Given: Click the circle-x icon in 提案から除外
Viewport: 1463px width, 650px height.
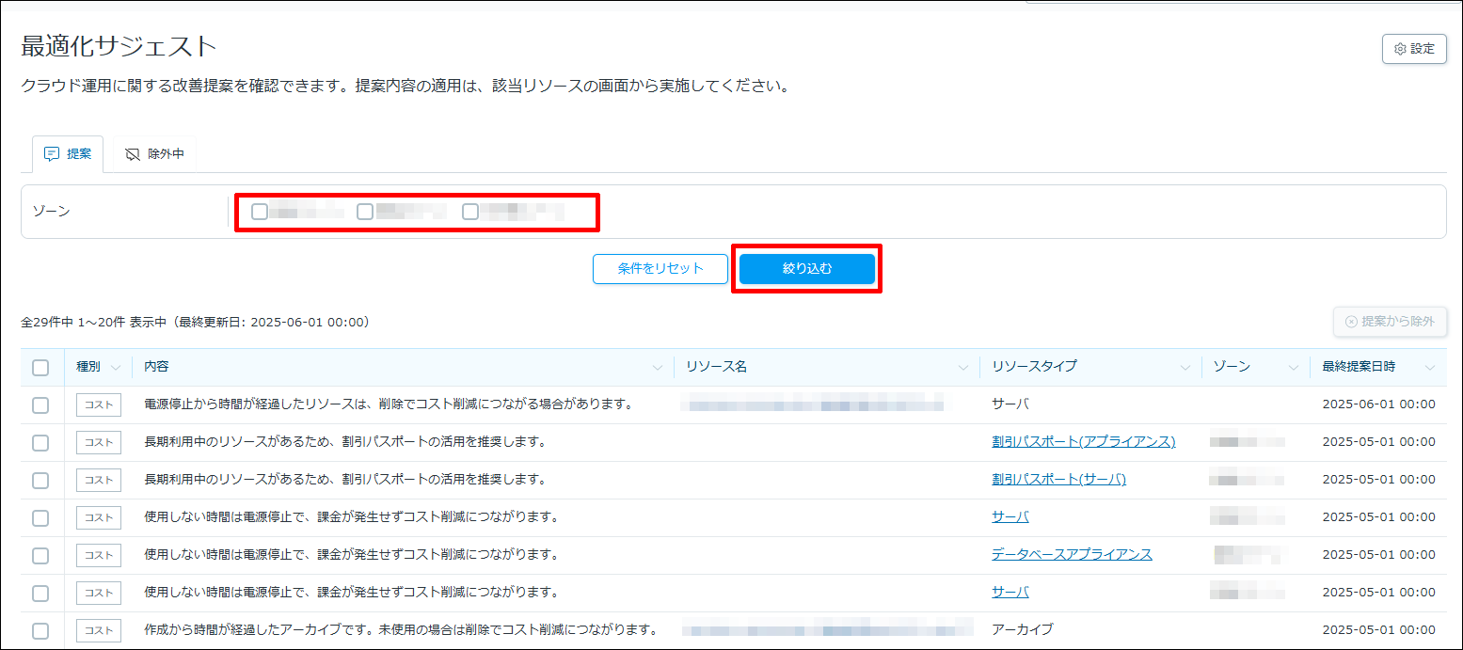Looking at the screenshot, I should 1352,321.
